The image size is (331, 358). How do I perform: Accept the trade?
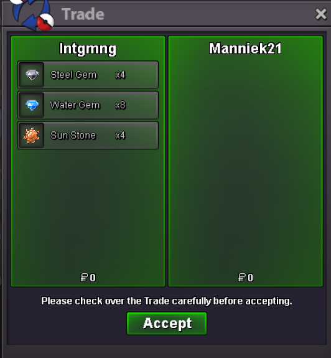(167, 323)
